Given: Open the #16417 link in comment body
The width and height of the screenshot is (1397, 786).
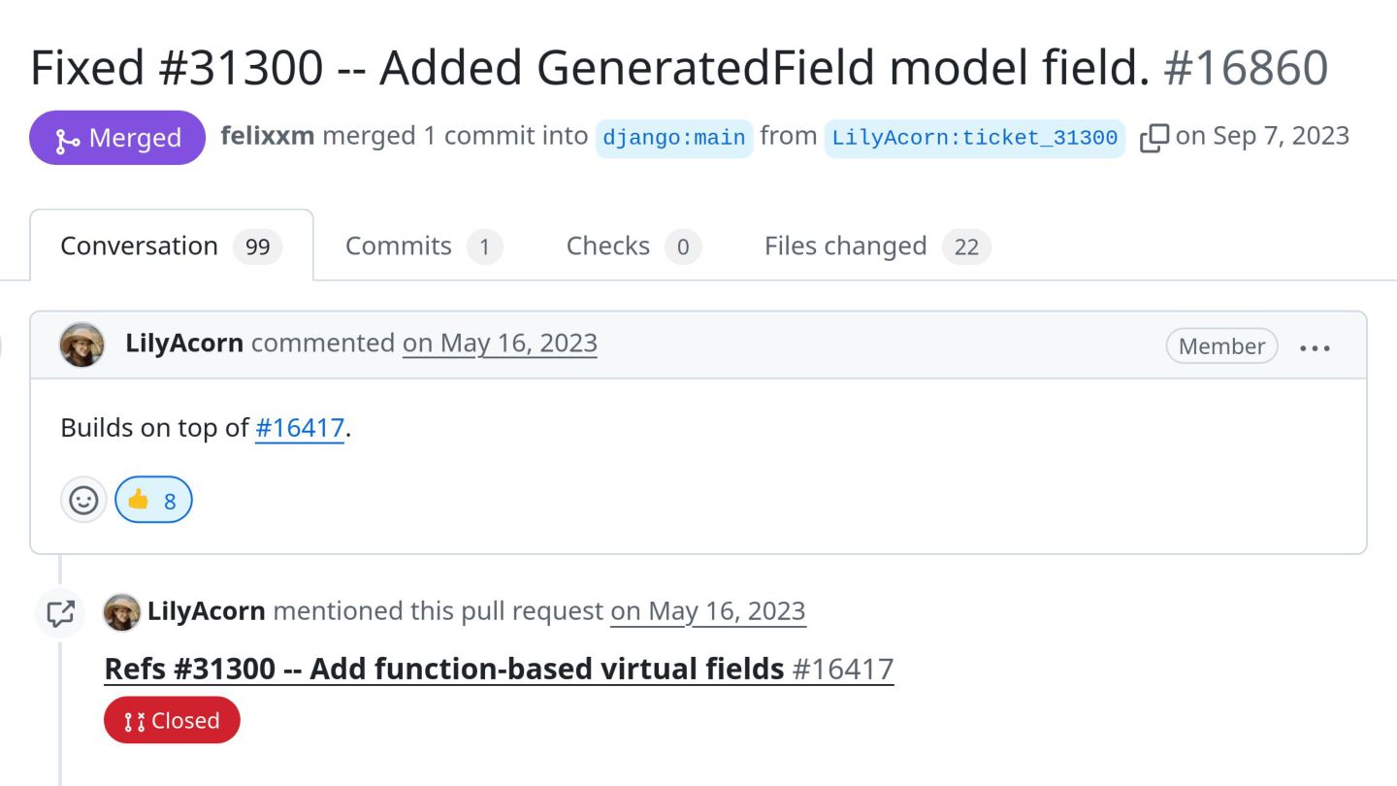Looking at the screenshot, I should 300,428.
